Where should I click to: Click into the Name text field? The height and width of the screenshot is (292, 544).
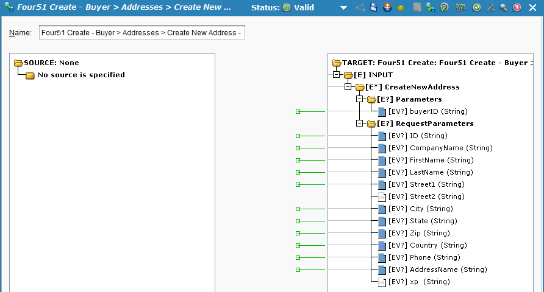click(x=141, y=32)
